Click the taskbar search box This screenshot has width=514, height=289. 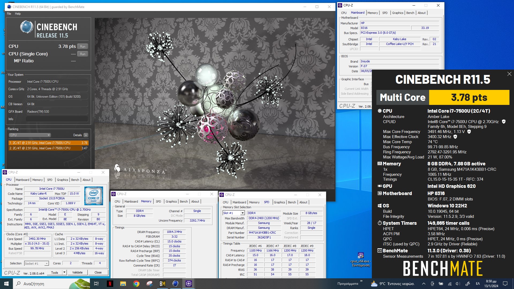tap(52, 284)
